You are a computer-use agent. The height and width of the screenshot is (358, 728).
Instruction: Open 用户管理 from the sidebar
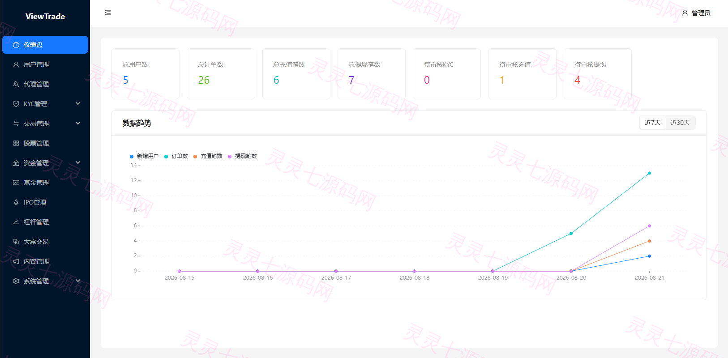tap(45, 64)
